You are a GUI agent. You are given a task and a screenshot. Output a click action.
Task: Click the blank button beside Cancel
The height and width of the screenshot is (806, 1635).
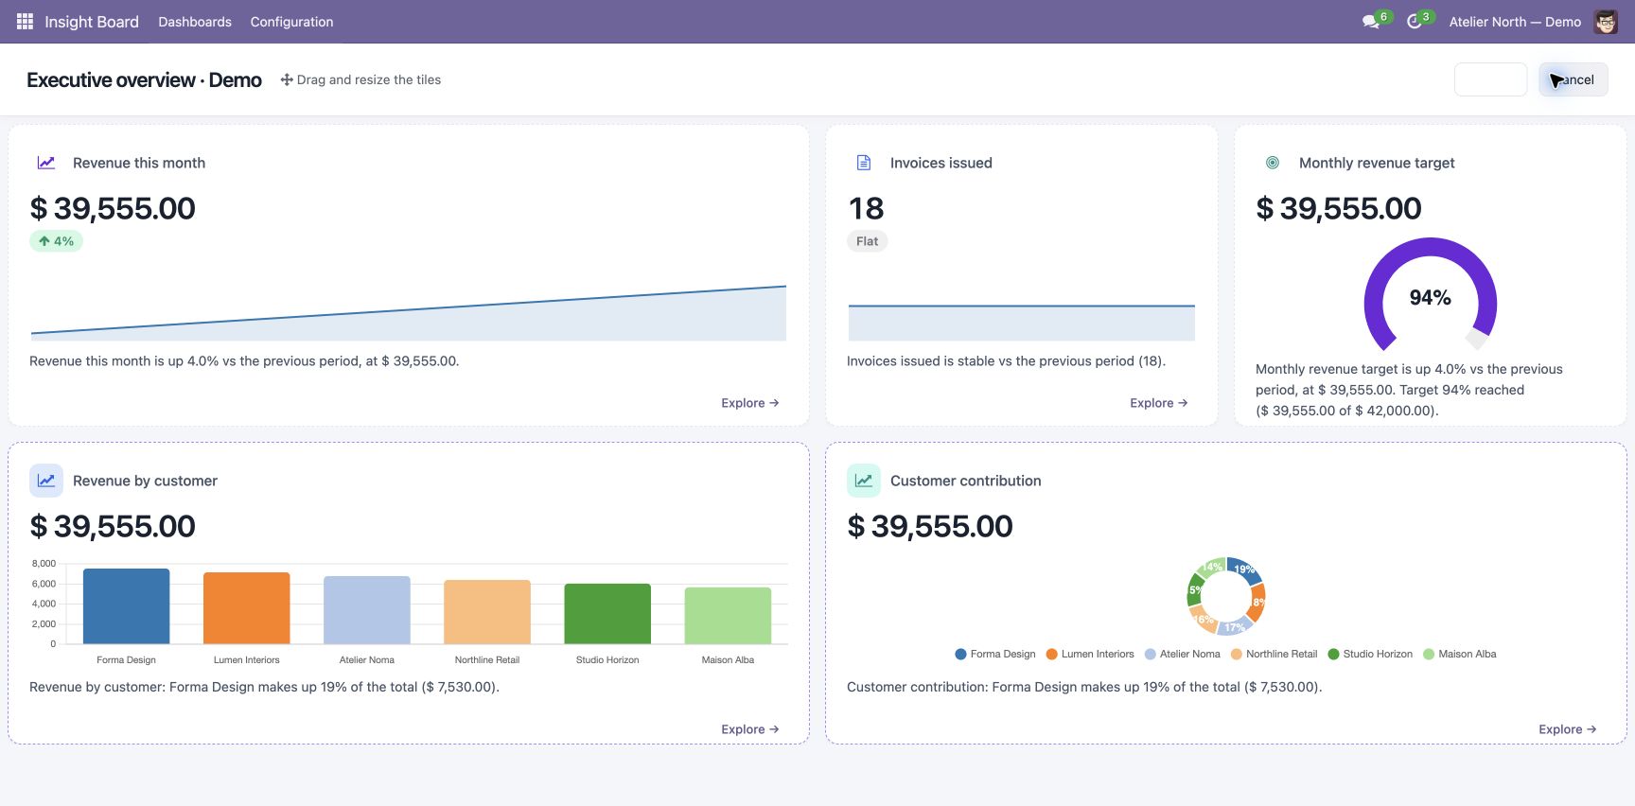point(1490,79)
